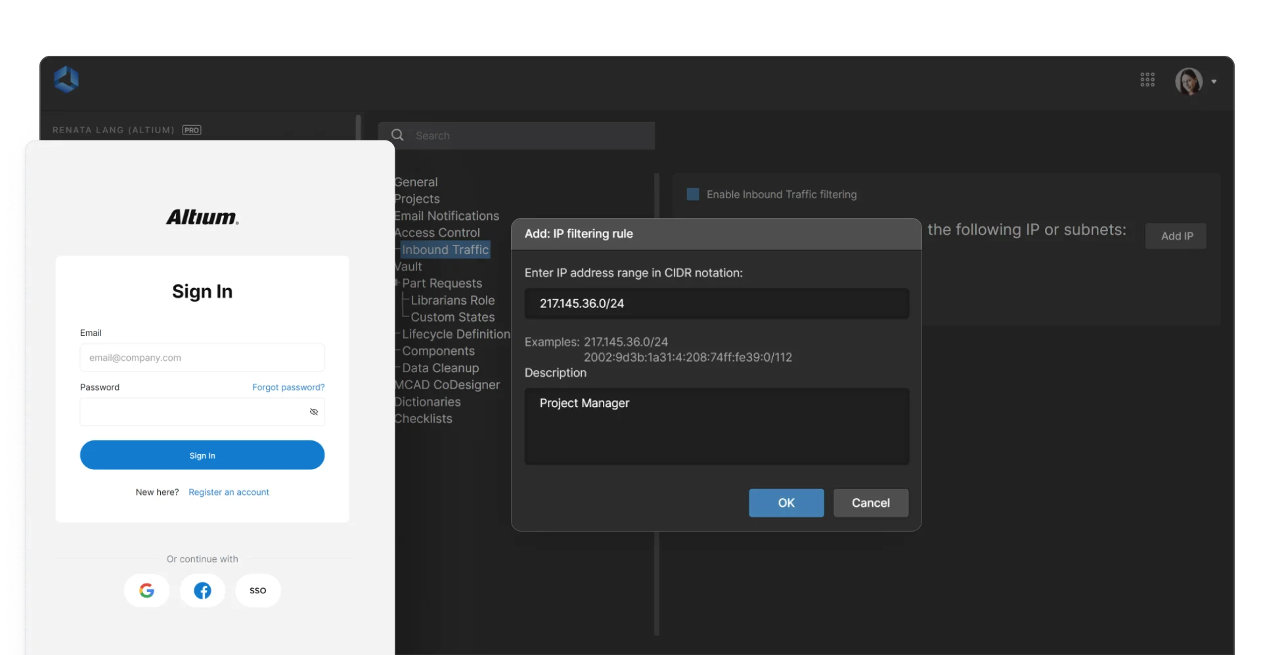Select Dictionaries in settings tree
This screenshot has width=1261, height=655.
pos(428,402)
